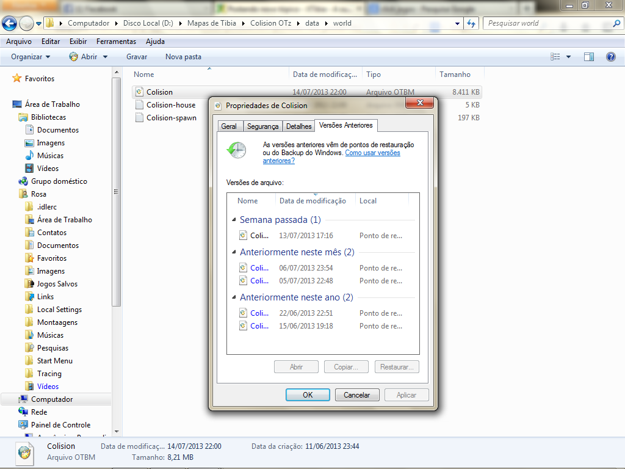Click the Cancelar button
This screenshot has height=469, width=625.
(356, 395)
